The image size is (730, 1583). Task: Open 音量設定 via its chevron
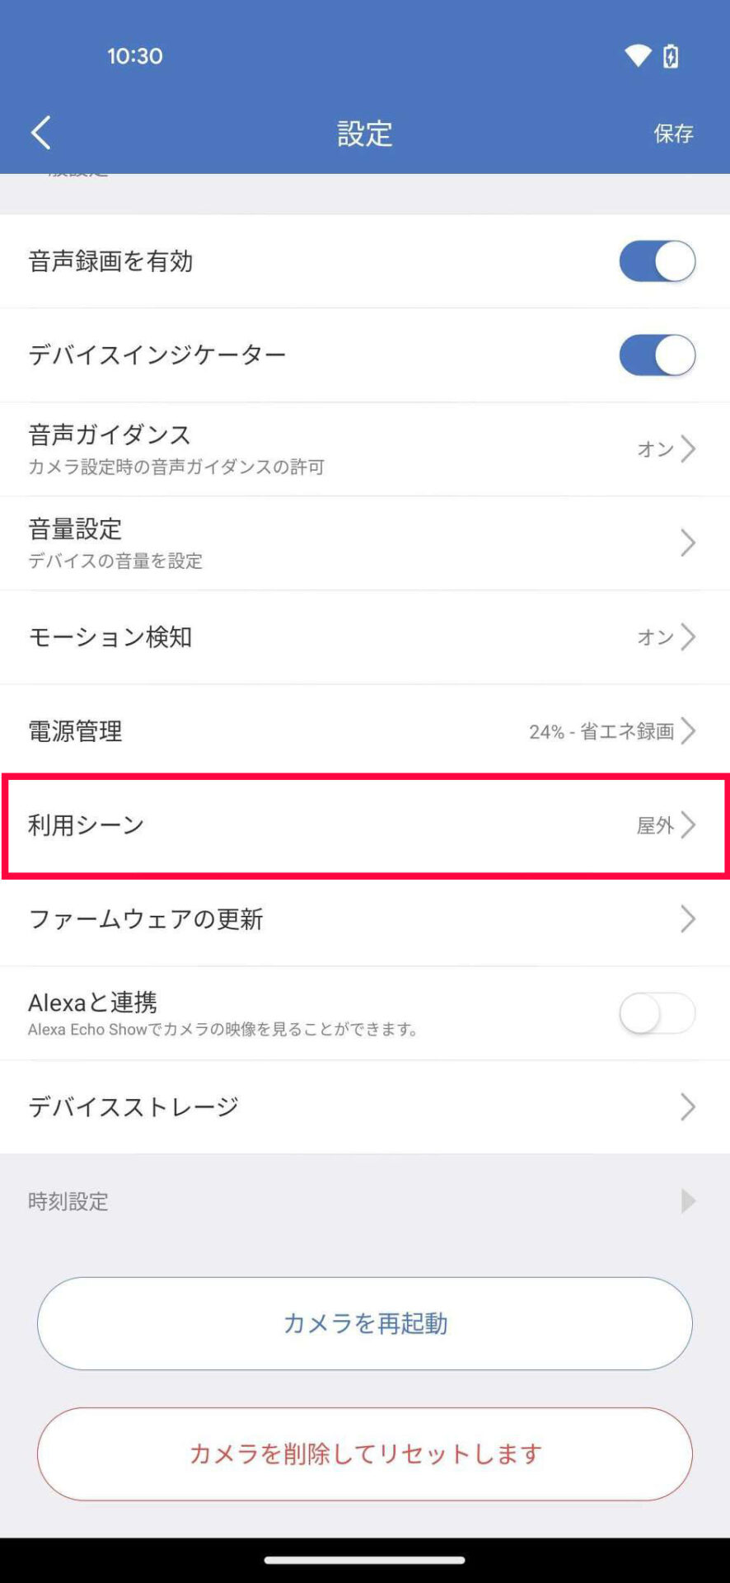pos(688,543)
